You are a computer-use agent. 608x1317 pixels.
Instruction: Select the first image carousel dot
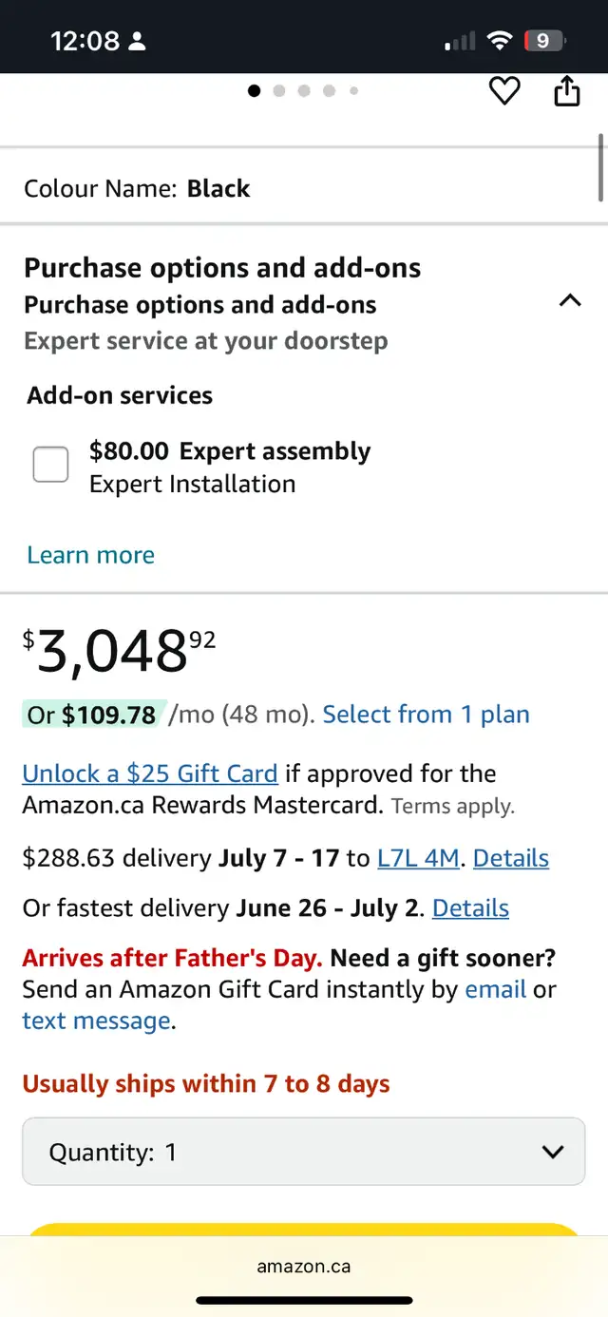point(254,91)
